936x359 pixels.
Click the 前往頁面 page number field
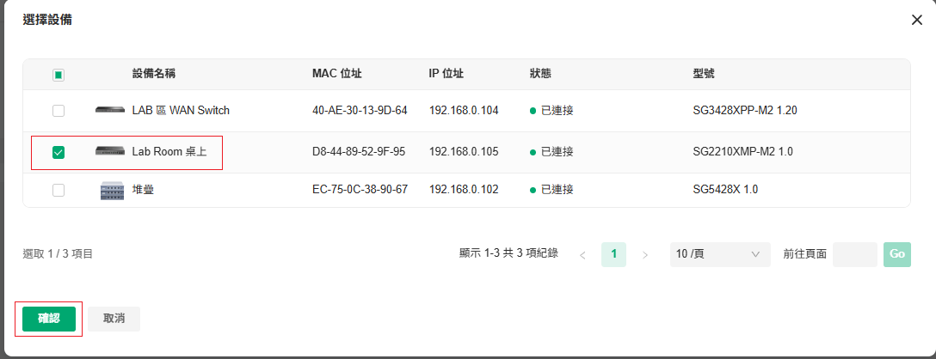(855, 254)
